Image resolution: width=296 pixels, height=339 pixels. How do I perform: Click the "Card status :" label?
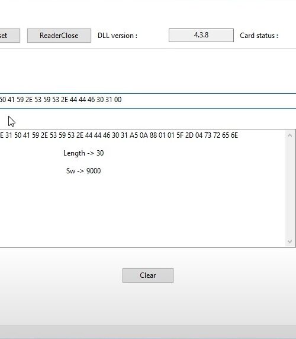tap(259, 36)
